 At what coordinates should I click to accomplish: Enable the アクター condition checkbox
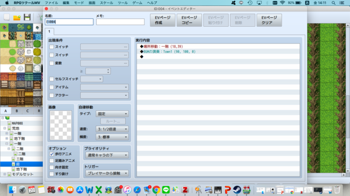pyautogui.click(x=51, y=95)
